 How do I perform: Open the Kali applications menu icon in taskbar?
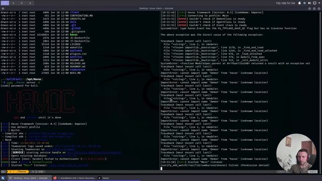click(3, 178)
